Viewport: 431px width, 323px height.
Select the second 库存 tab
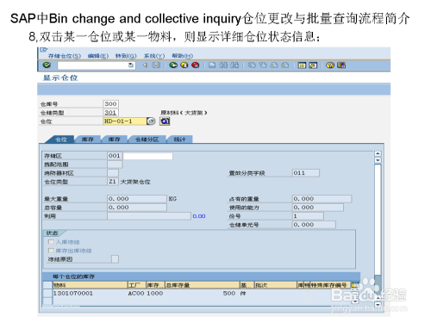[114, 140]
